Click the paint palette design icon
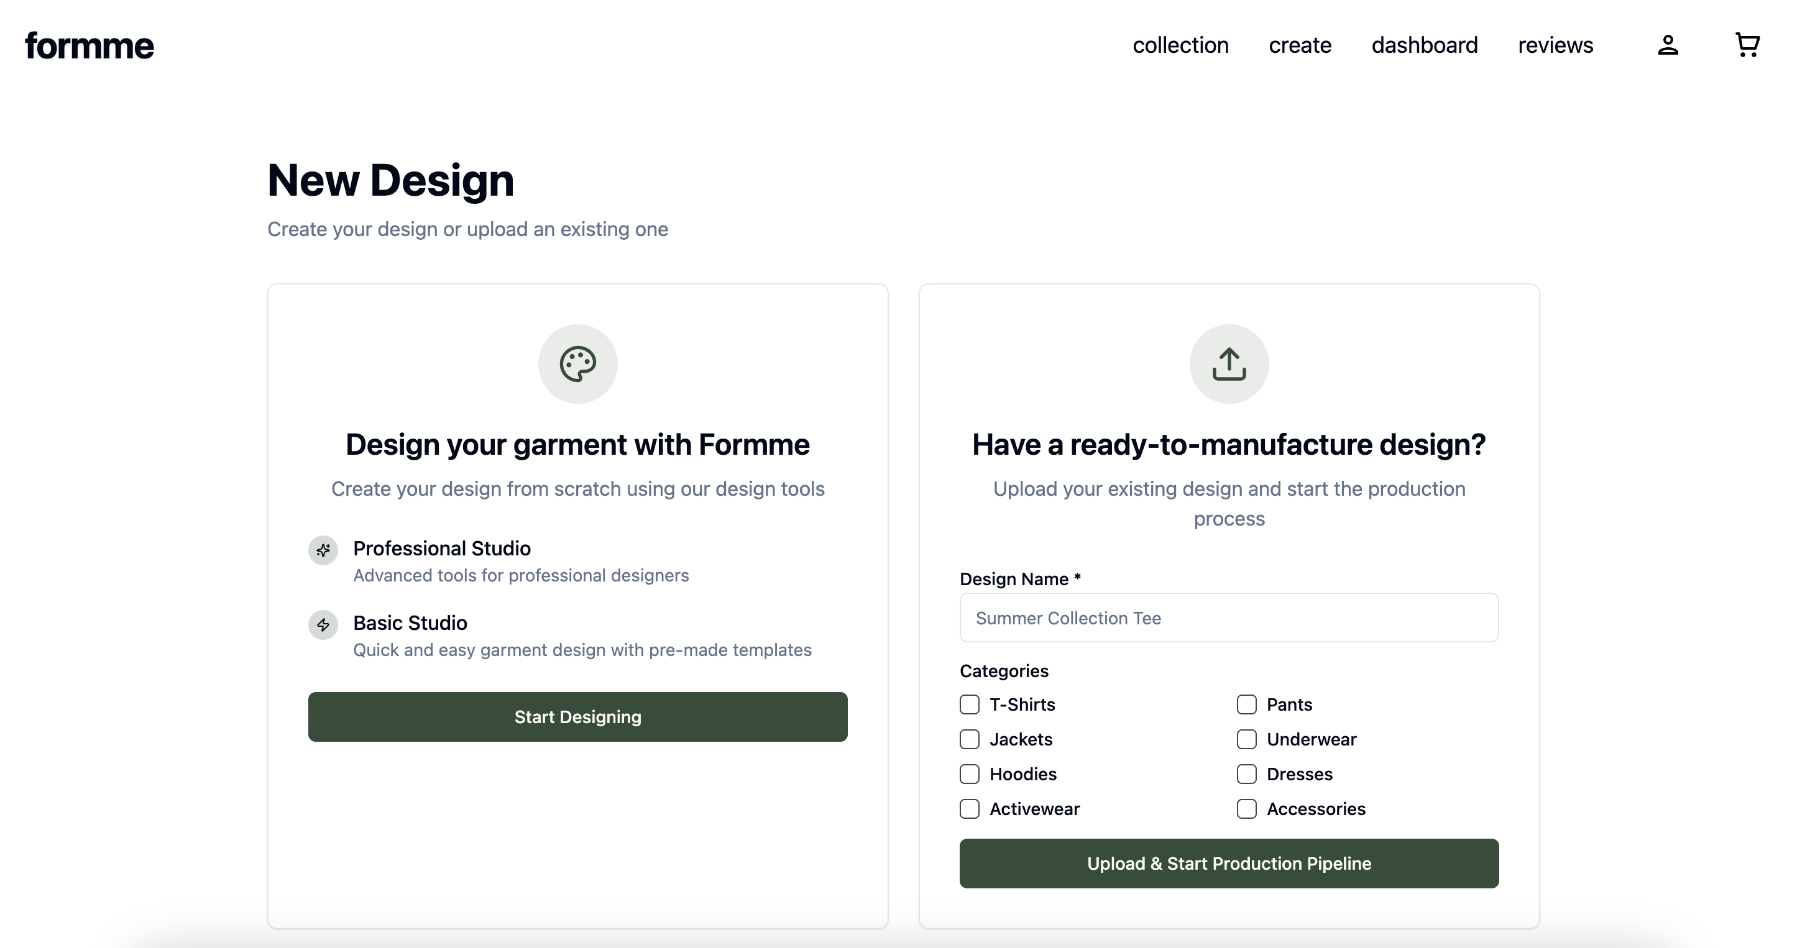 [577, 364]
